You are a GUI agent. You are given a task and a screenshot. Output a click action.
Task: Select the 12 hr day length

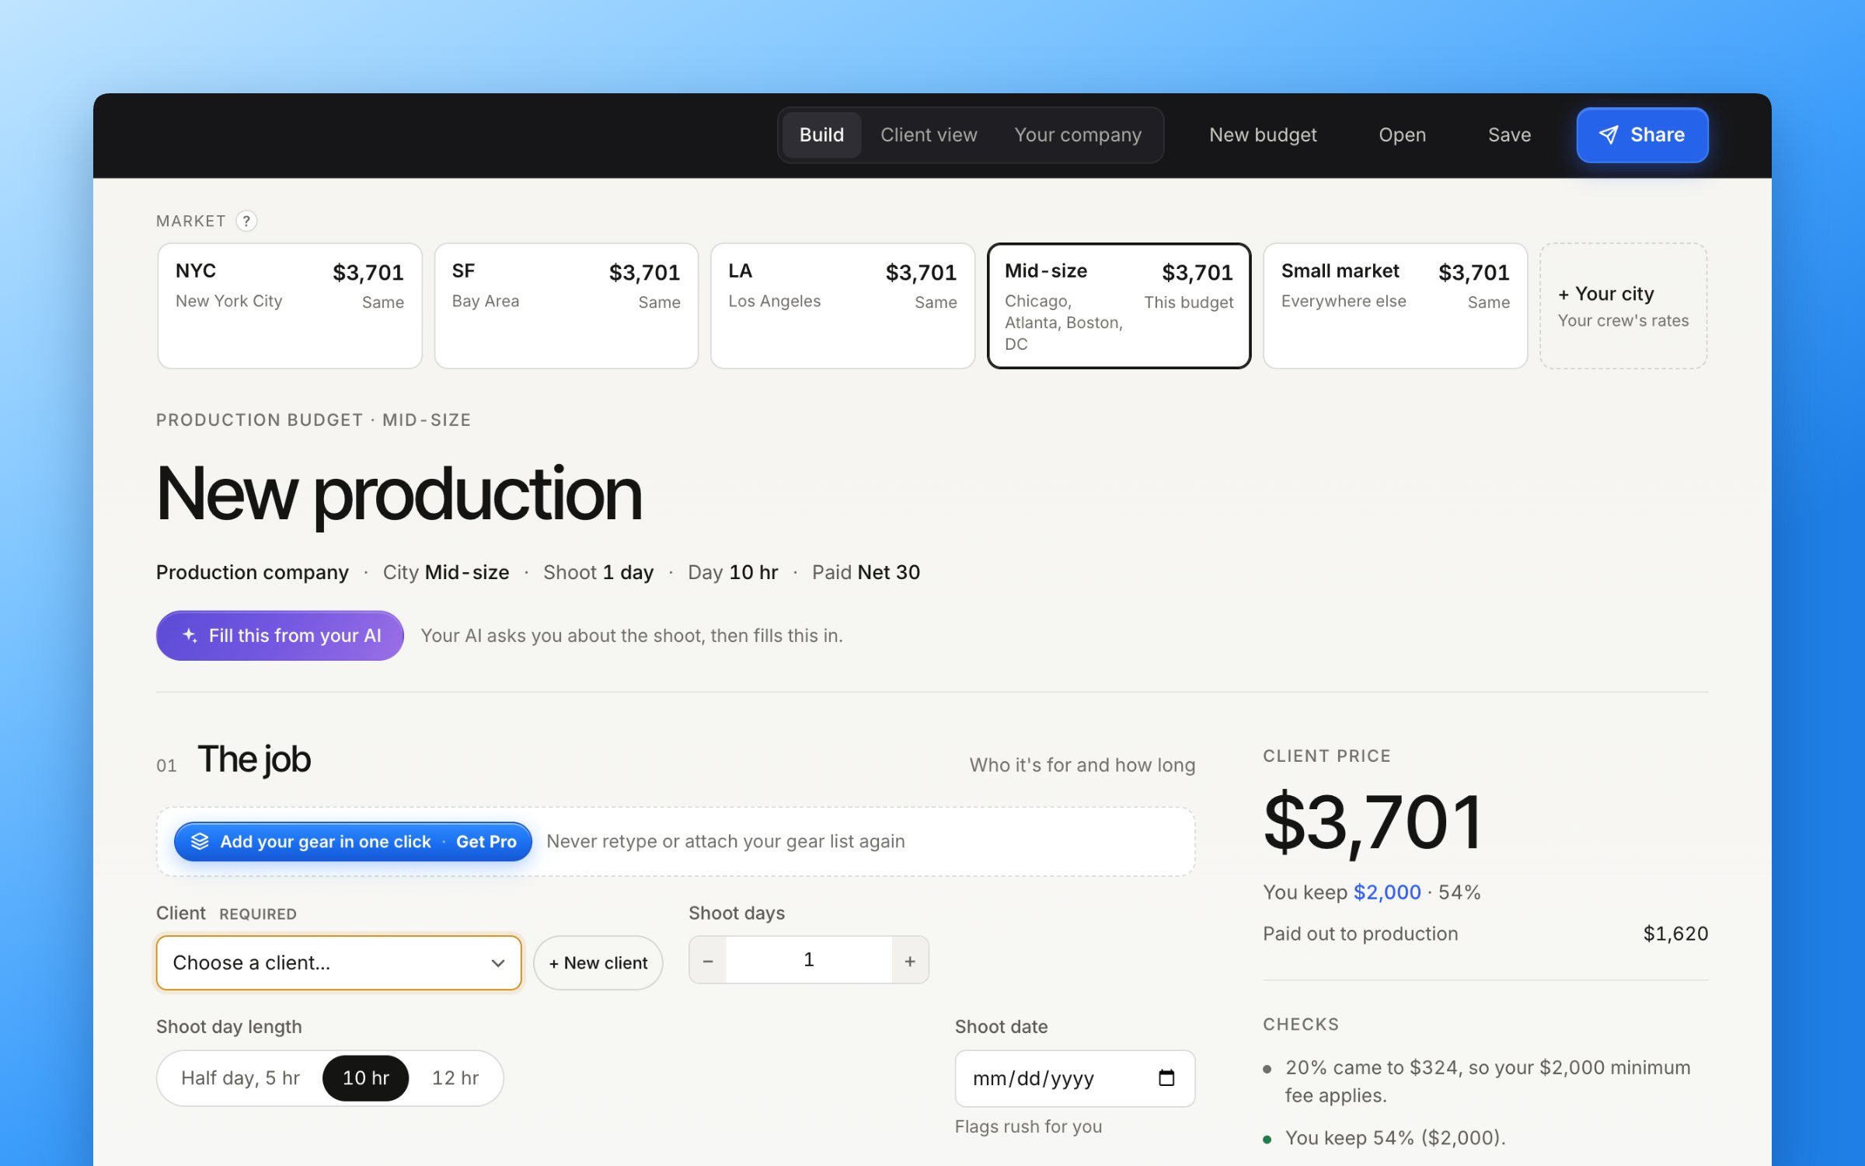tap(455, 1078)
